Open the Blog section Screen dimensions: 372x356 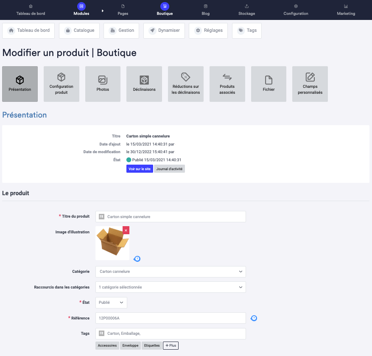coord(205,10)
